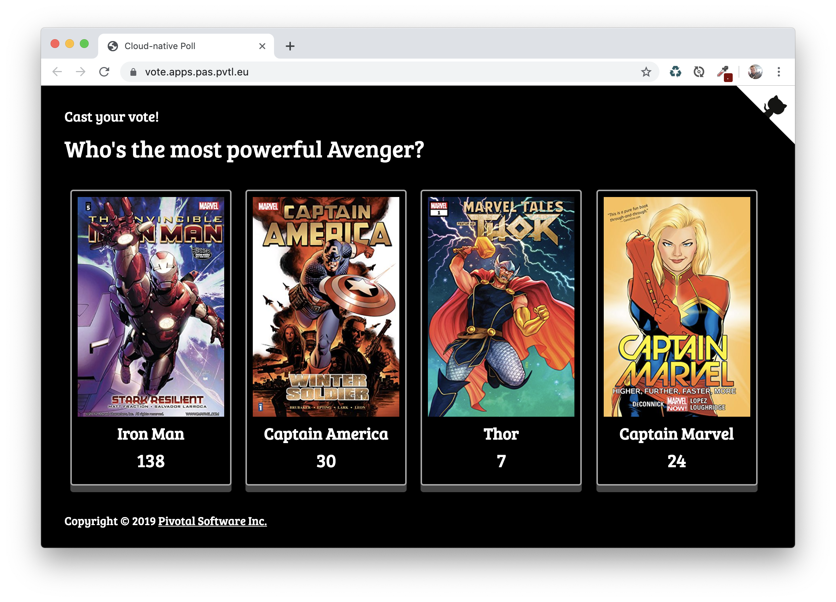Open the Pivotal Software Inc. link
836x602 pixels.
pyautogui.click(x=212, y=521)
